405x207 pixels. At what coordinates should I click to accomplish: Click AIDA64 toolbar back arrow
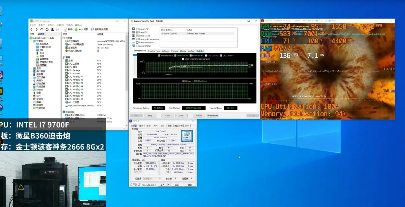31,29
